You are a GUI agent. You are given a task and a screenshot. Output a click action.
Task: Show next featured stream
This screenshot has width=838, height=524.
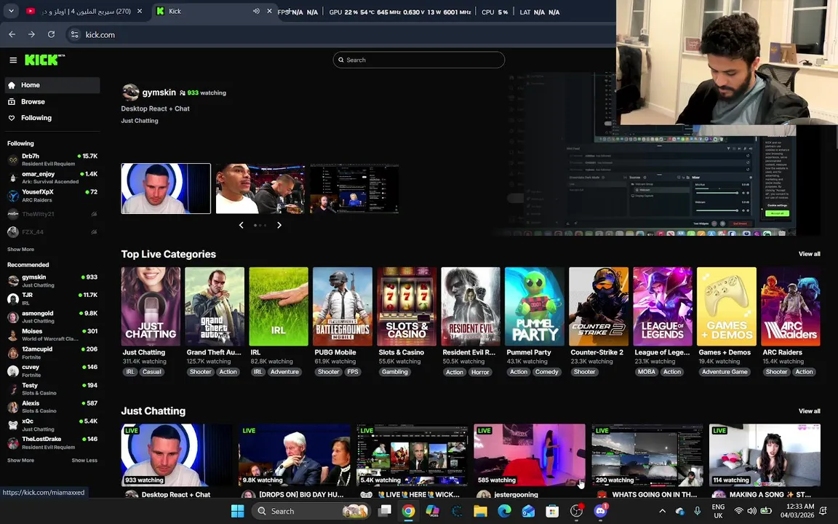tap(279, 225)
